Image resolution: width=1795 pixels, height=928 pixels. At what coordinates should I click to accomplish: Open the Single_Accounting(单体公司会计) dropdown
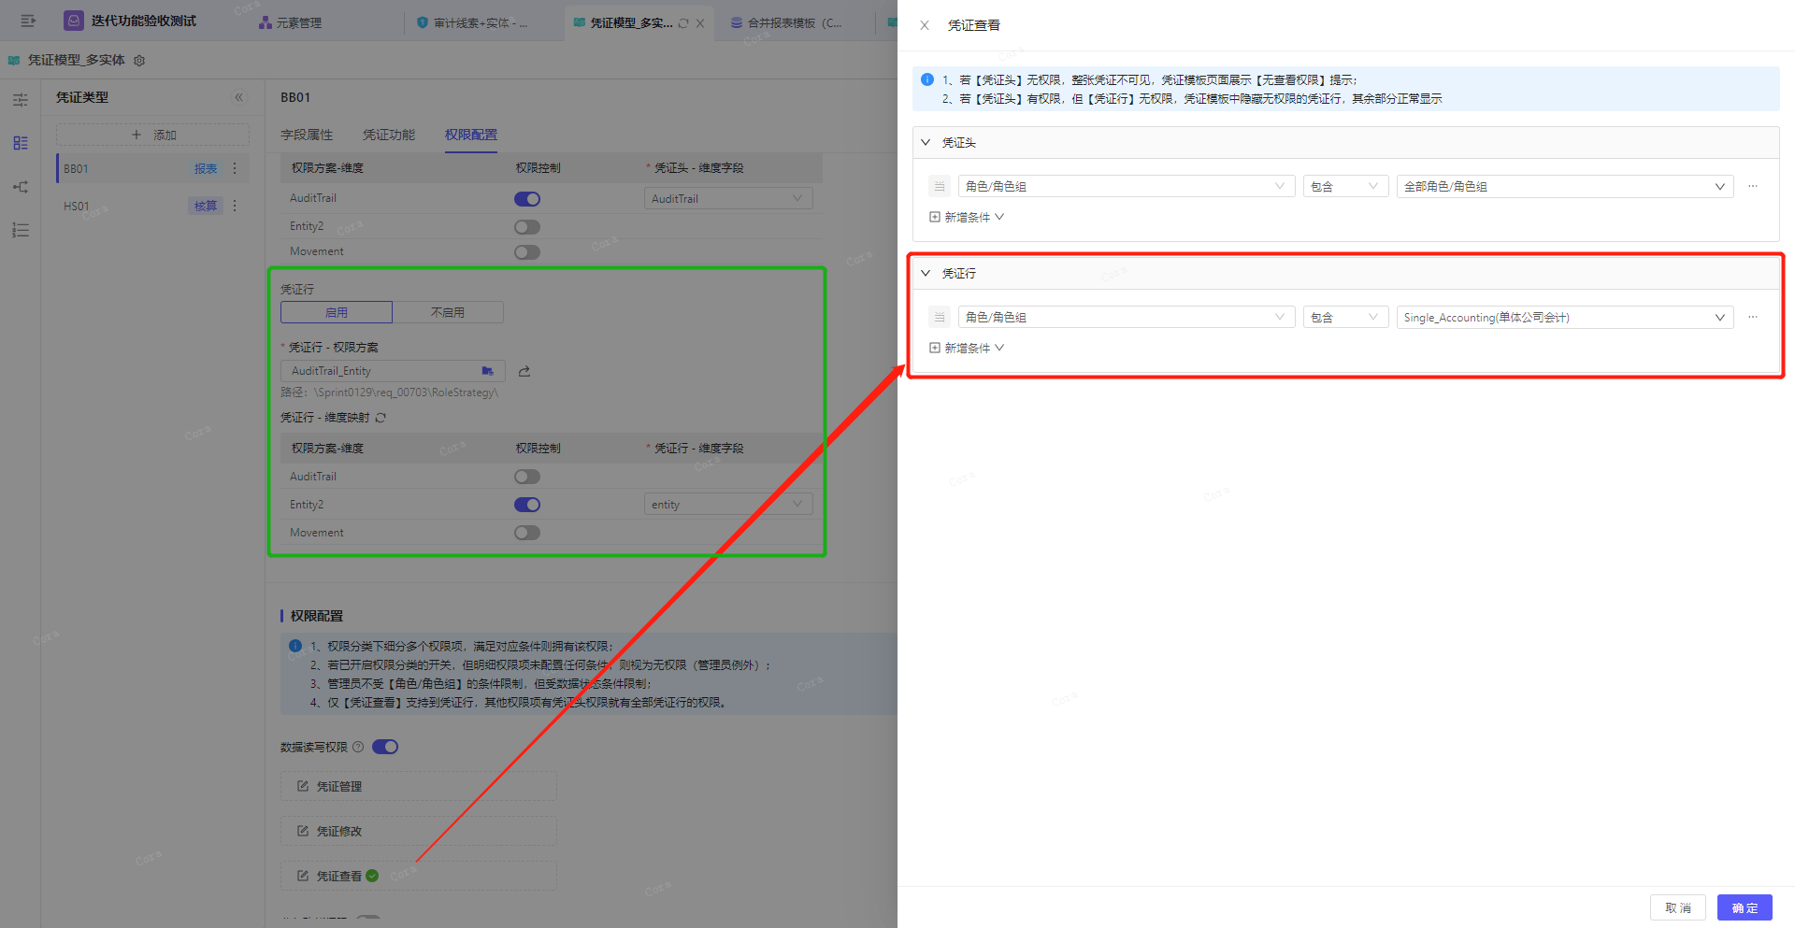pos(1564,318)
